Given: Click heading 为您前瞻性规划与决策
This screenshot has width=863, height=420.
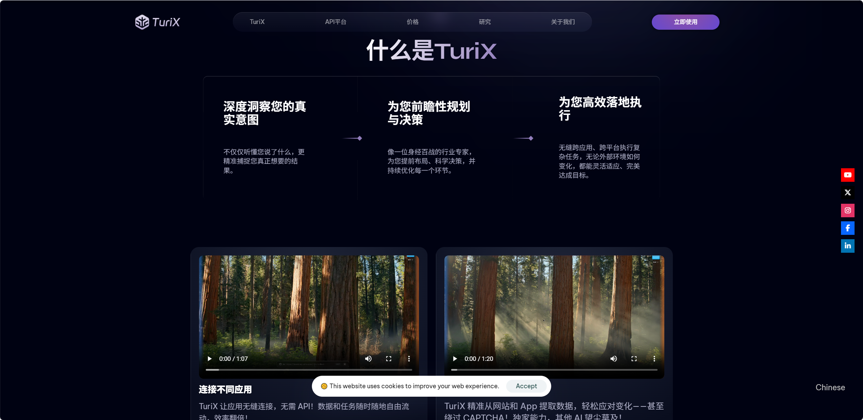Looking at the screenshot, I should (x=428, y=113).
